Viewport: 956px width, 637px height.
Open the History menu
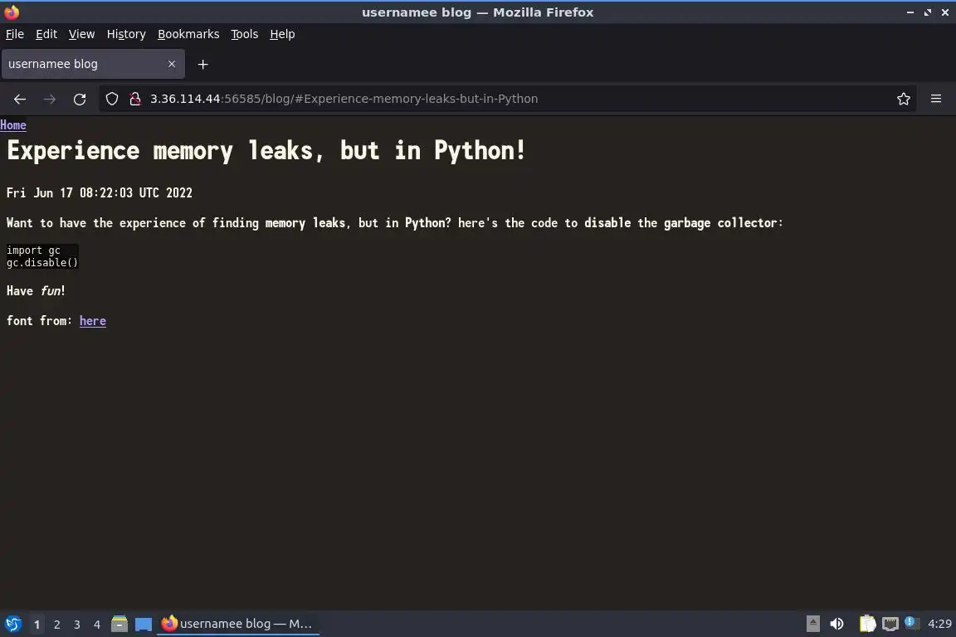(126, 34)
